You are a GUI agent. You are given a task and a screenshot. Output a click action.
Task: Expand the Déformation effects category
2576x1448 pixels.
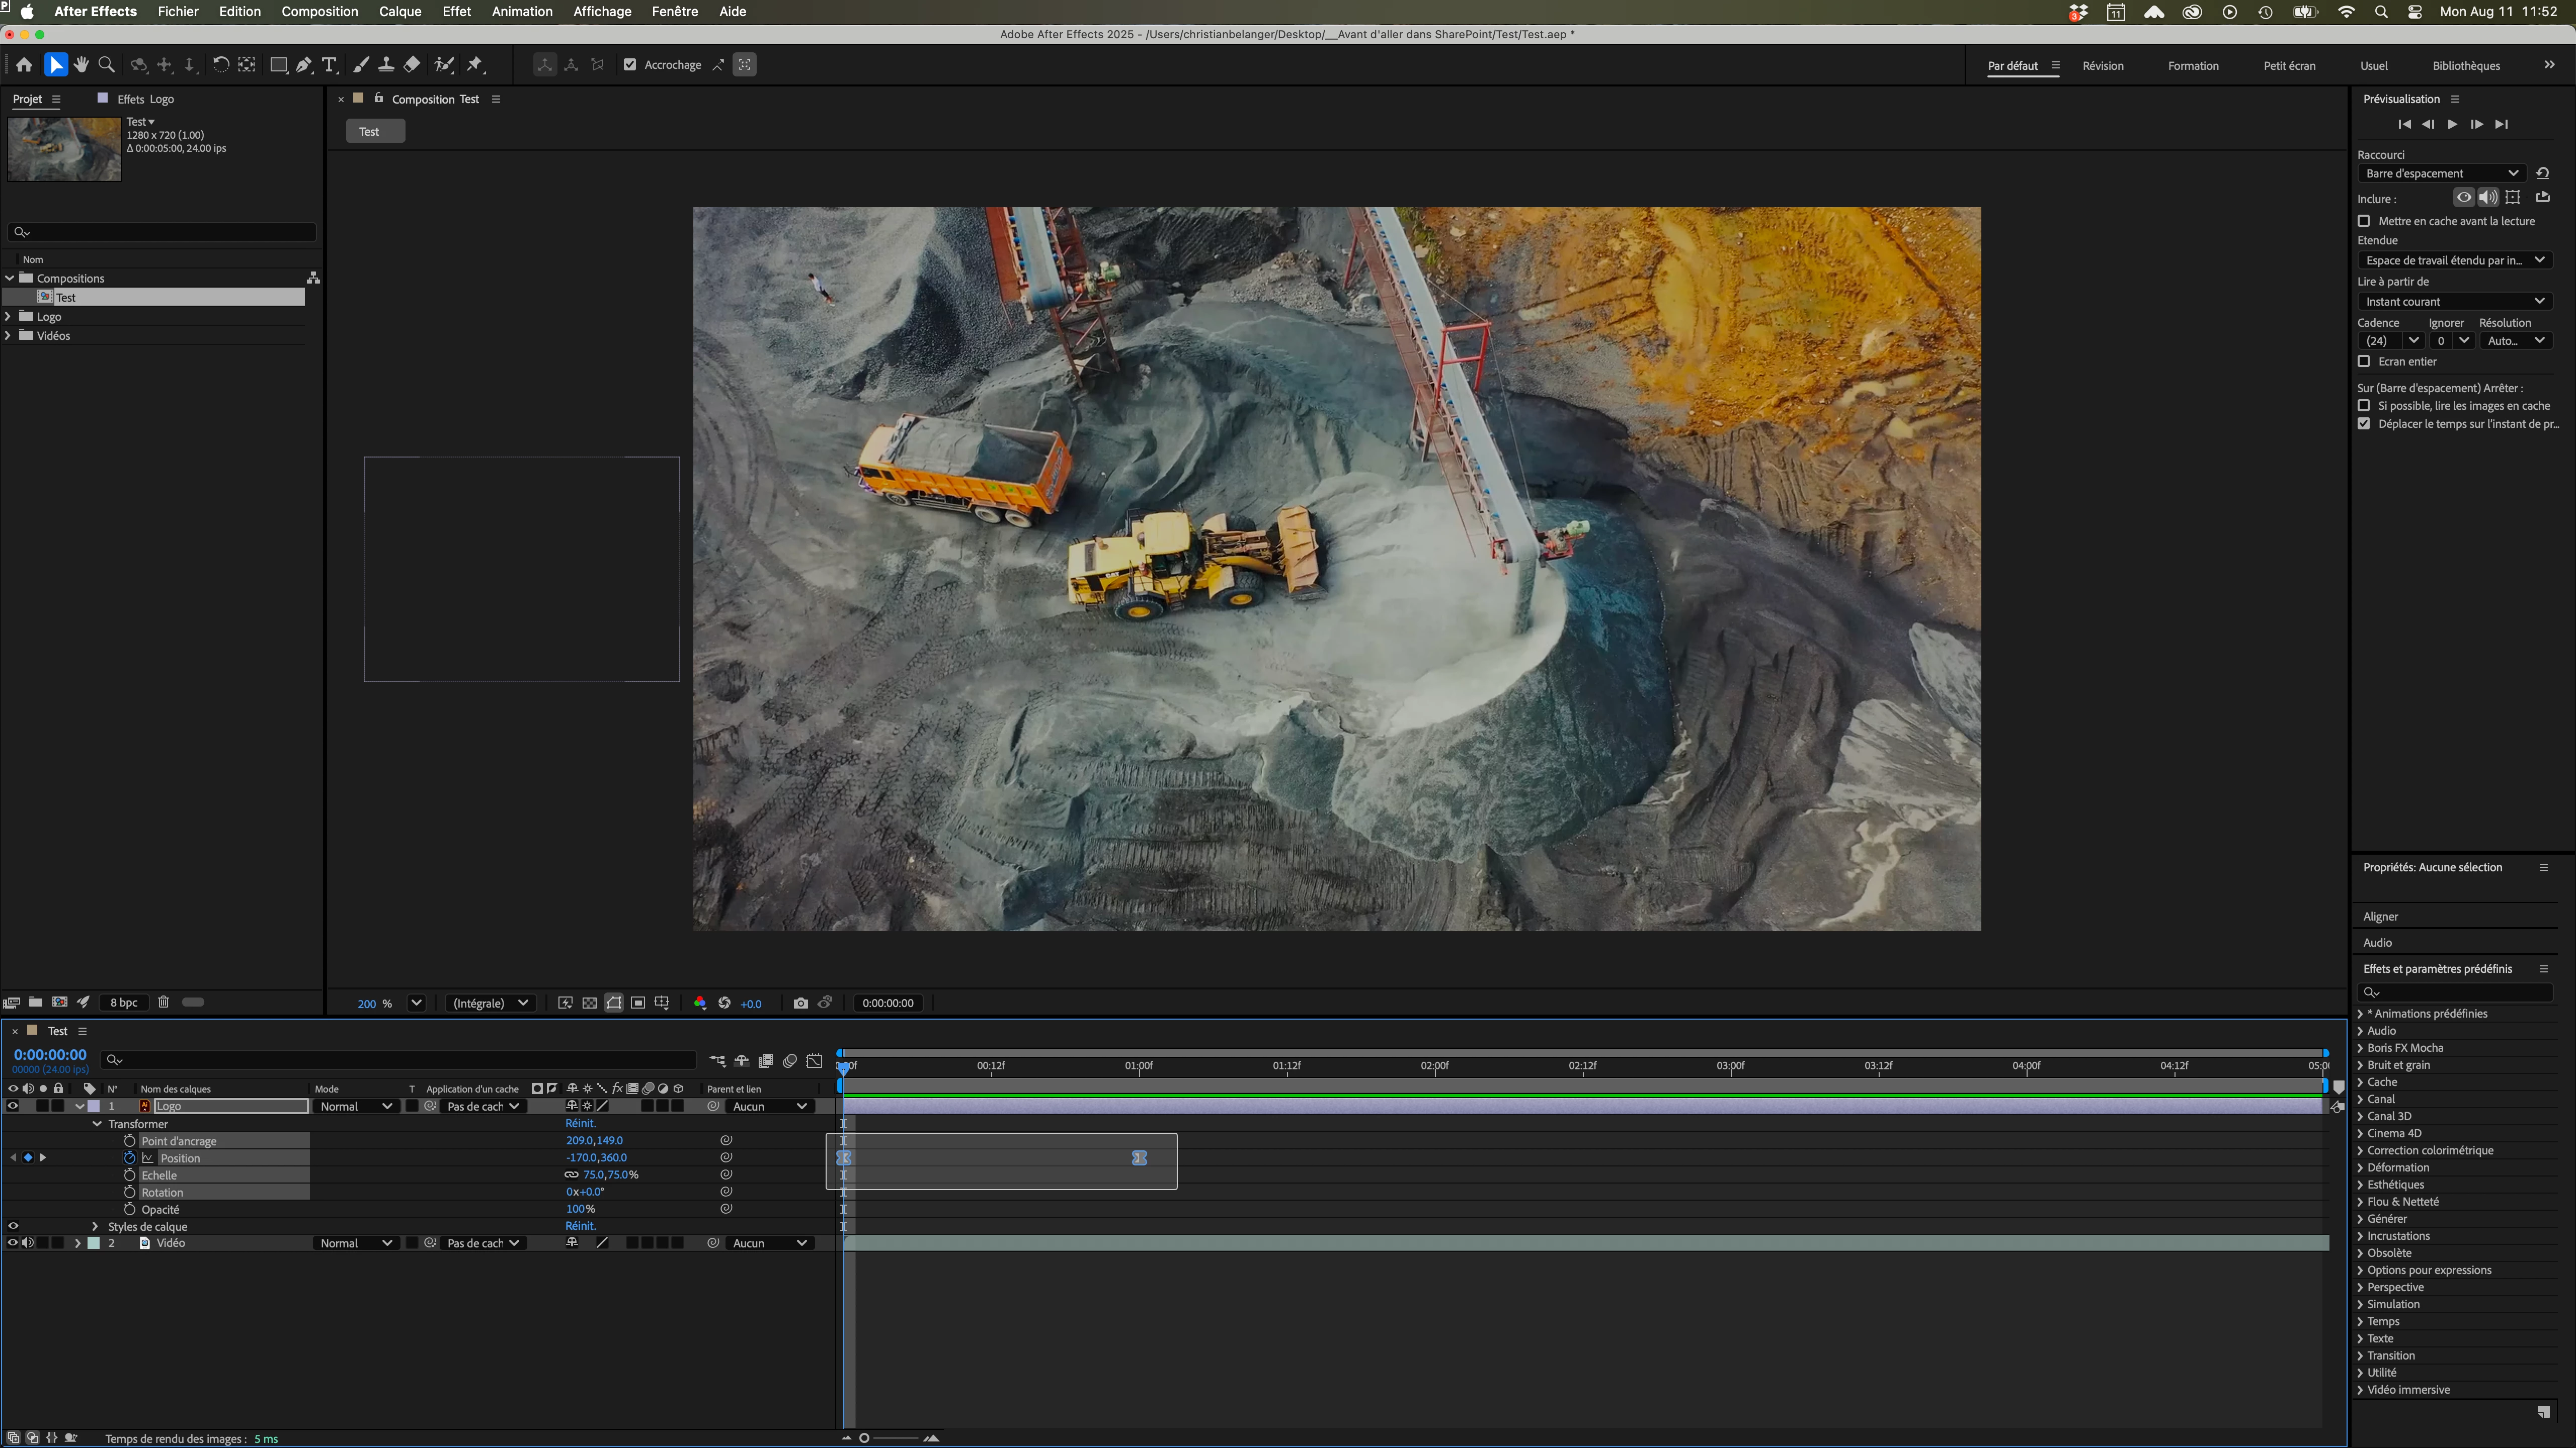pyautogui.click(x=2360, y=1167)
